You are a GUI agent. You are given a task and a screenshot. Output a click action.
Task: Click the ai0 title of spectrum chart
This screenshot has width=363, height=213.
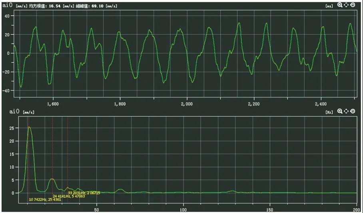tap(7, 112)
